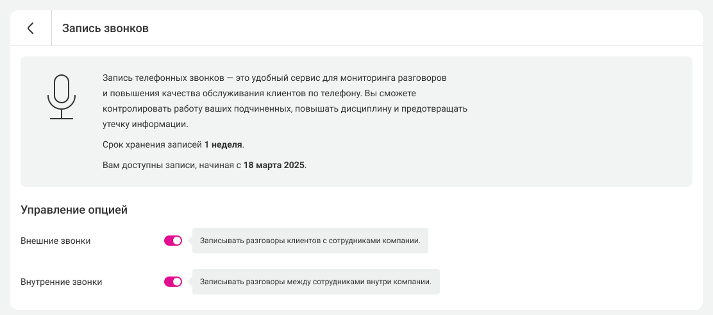Click the Запись звонков page title
This screenshot has width=713, height=315.
tap(105, 29)
